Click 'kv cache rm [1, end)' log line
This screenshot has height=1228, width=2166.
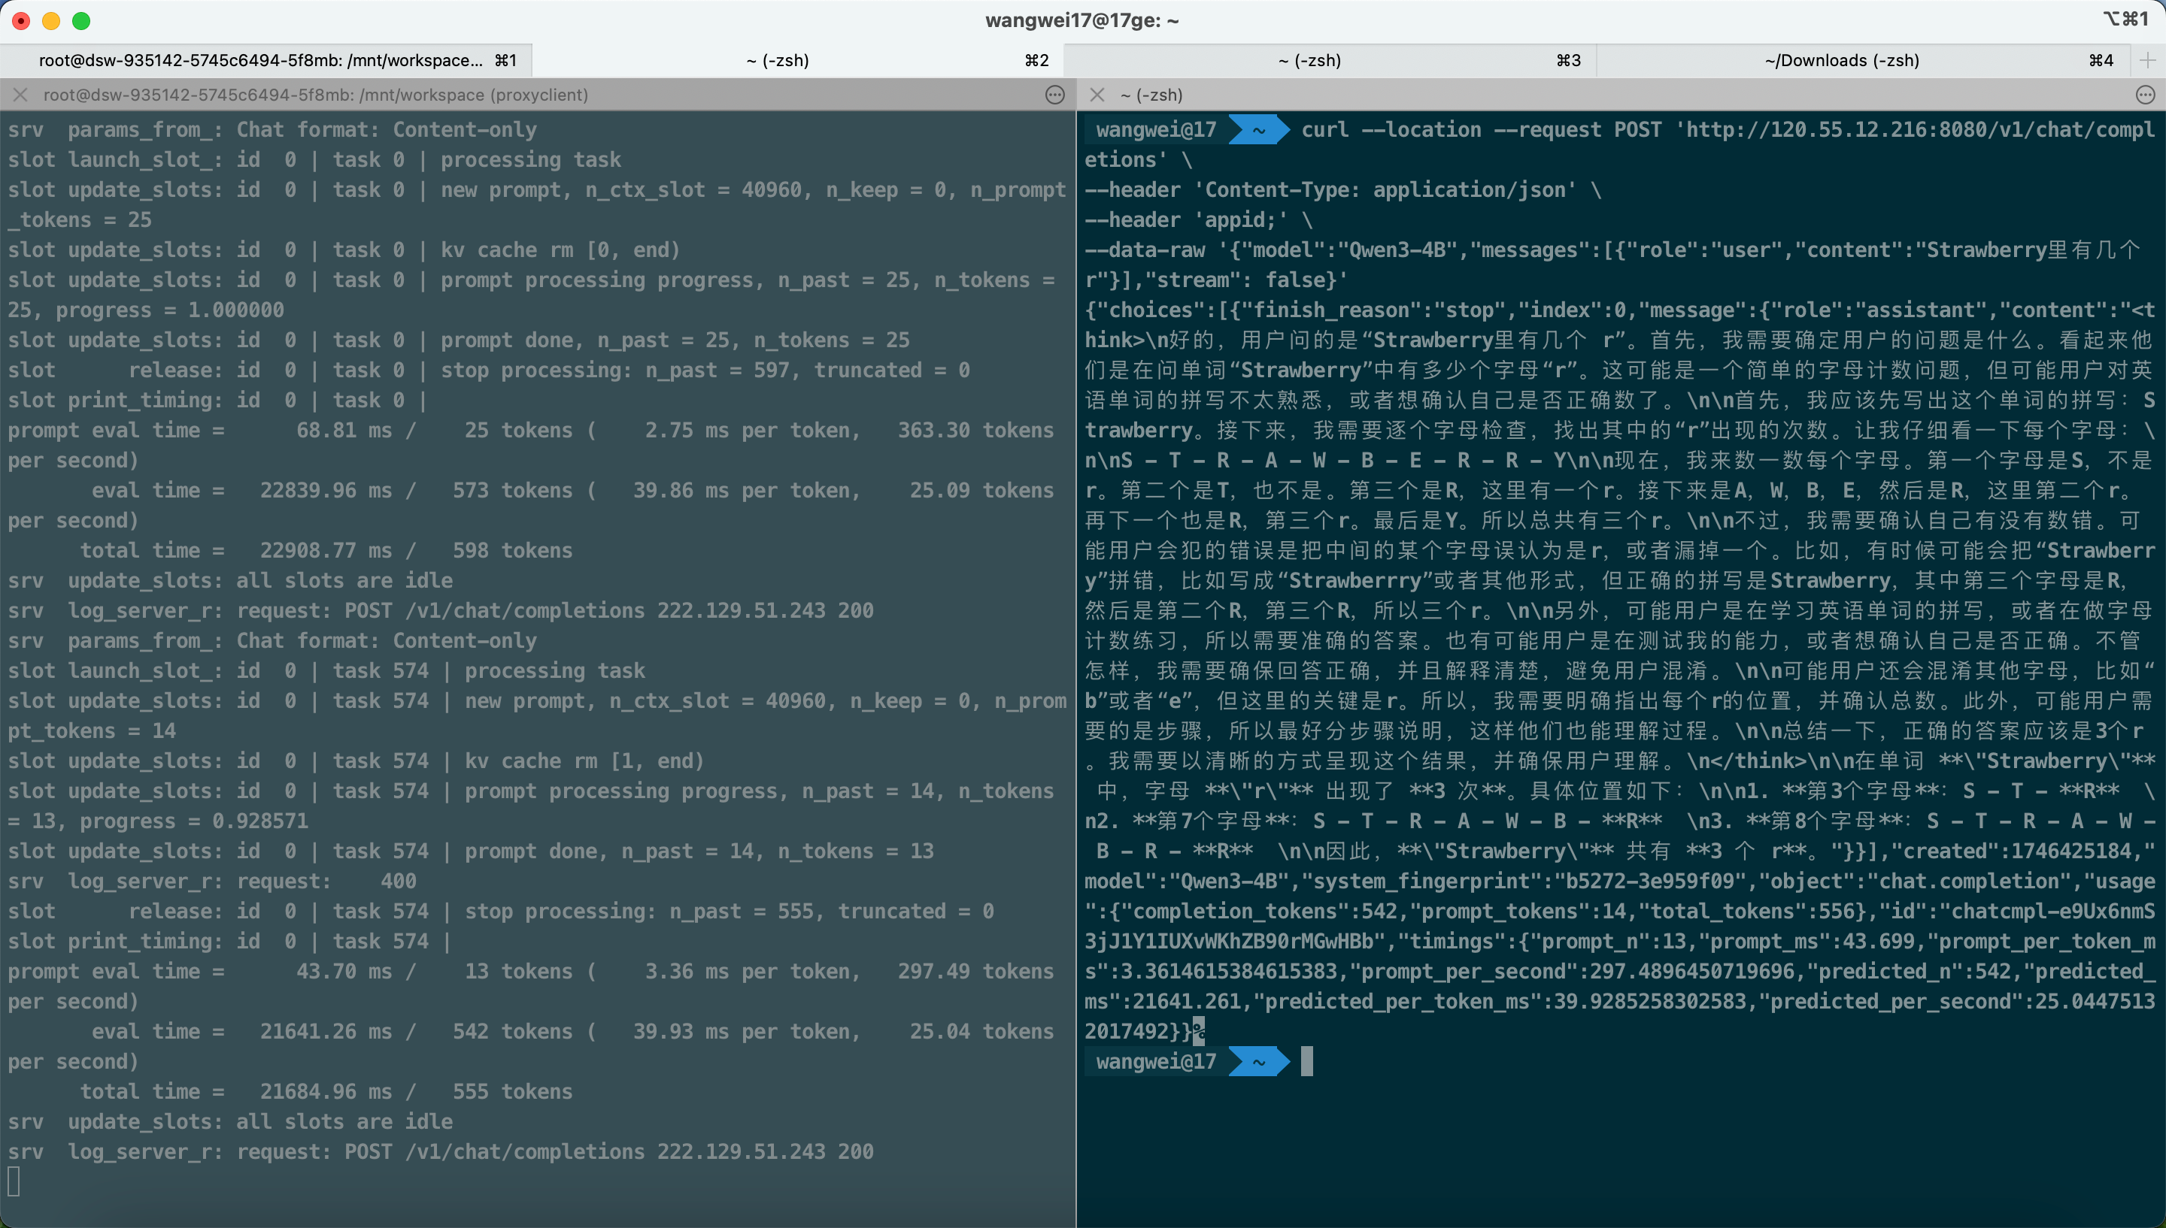(356, 761)
